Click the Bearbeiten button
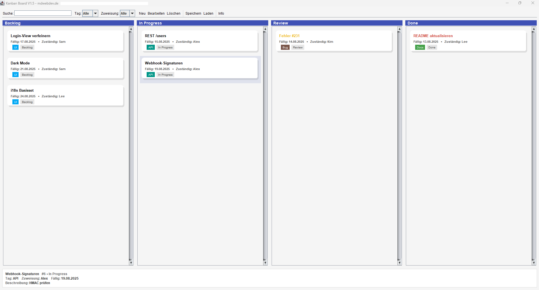 156,13
